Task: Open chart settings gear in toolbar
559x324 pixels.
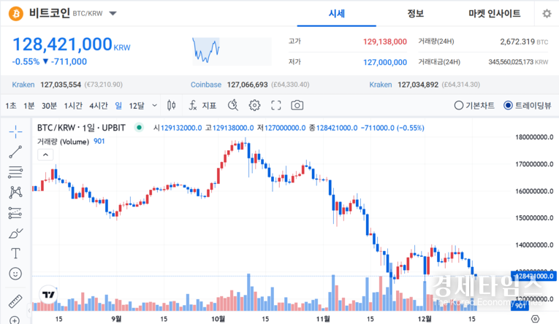Action: tap(254, 105)
